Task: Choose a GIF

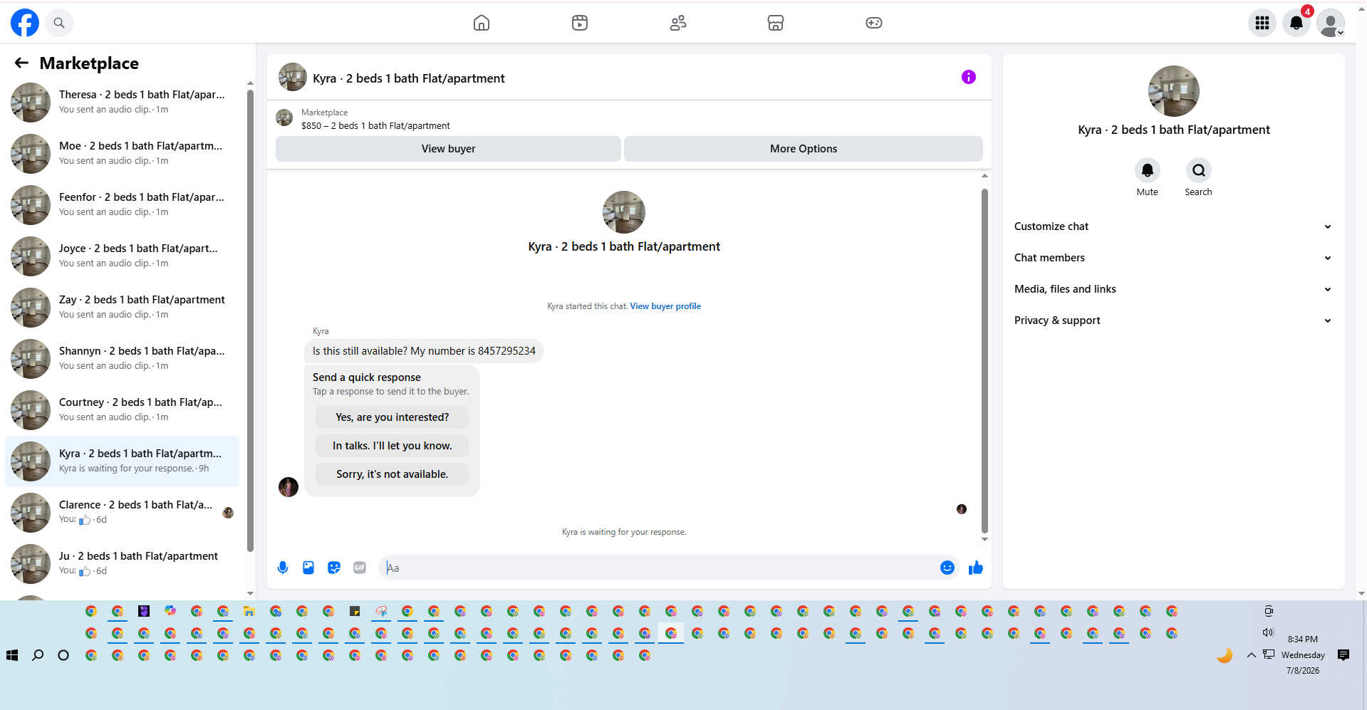Action: click(360, 568)
